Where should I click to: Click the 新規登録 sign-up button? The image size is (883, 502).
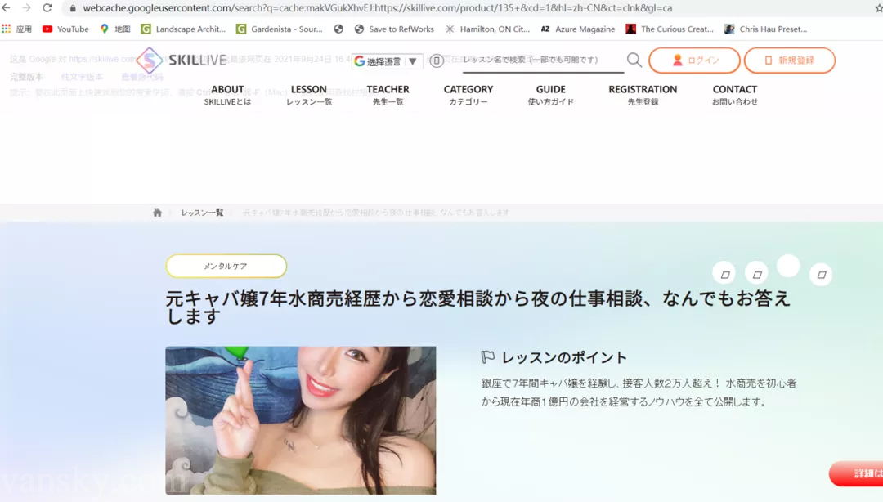click(789, 61)
